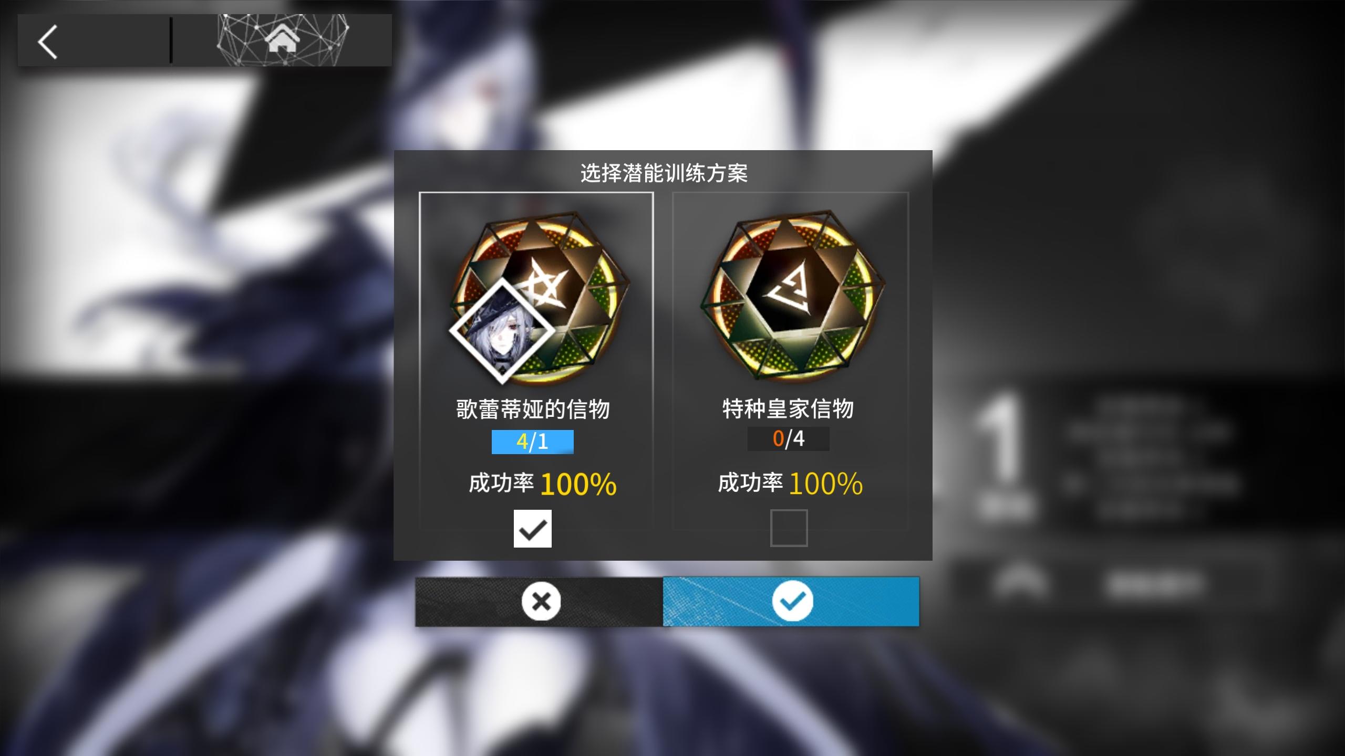Screen dimensions: 1345x756
Task: Click the 特种皇家信物 label
Action: coord(788,408)
